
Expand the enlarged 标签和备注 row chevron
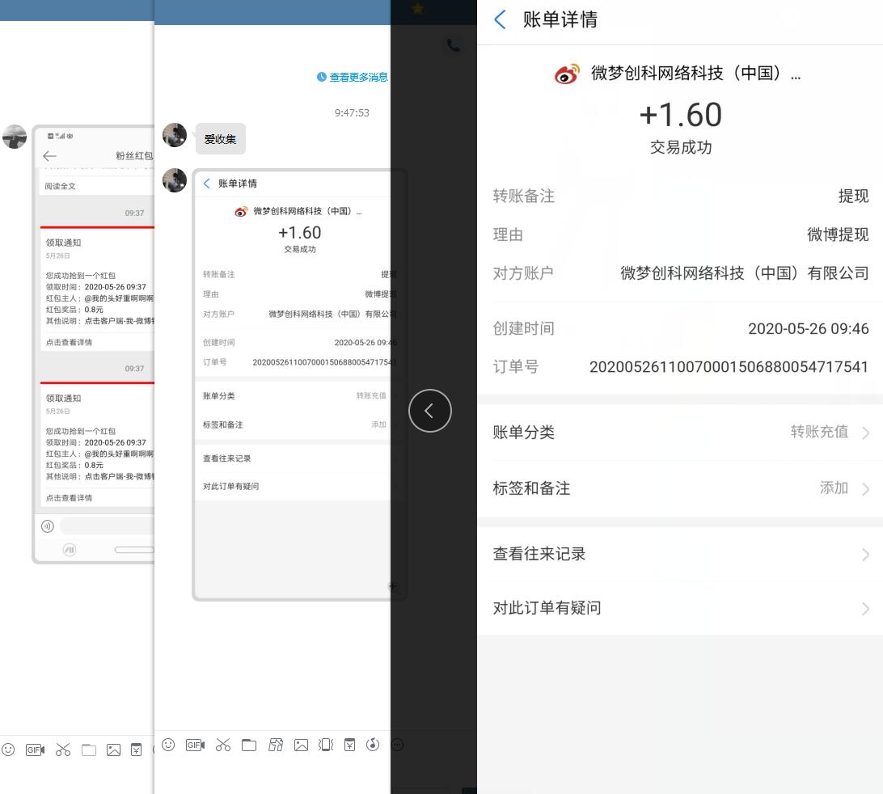point(866,489)
